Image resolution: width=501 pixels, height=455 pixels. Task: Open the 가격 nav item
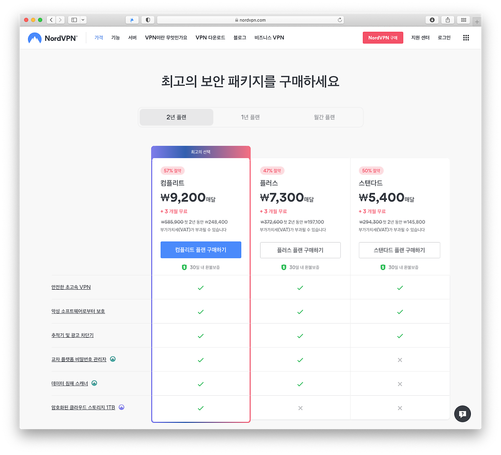click(x=99, y=38)
